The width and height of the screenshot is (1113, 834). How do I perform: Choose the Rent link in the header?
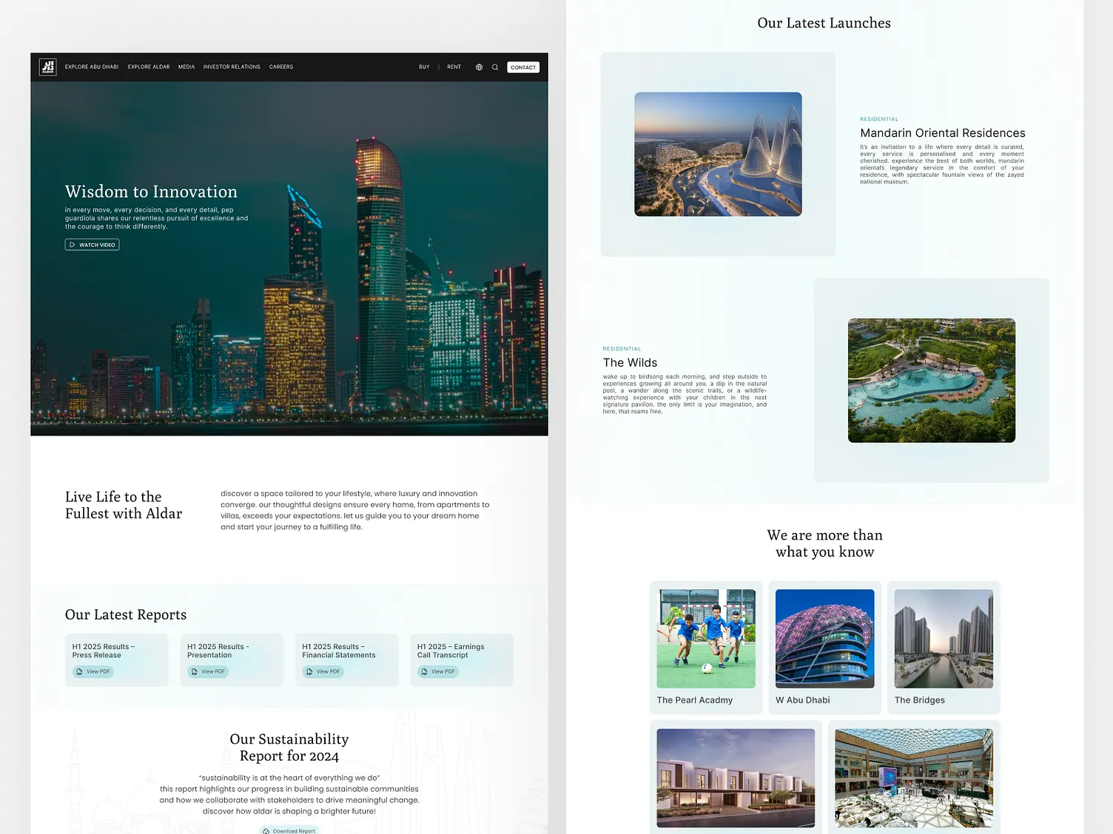454,67
